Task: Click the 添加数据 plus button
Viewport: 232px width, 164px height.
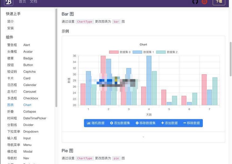Action: coord(169,123)
